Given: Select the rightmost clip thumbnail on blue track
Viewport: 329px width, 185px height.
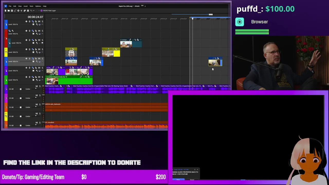Looking at the screenshot, I should 214,63.
